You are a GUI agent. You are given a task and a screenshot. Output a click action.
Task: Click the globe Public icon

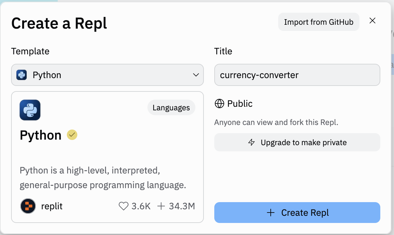[x=220, y=104]
